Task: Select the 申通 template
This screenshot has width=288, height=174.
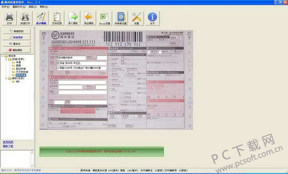Action: (x=19, y=62)
